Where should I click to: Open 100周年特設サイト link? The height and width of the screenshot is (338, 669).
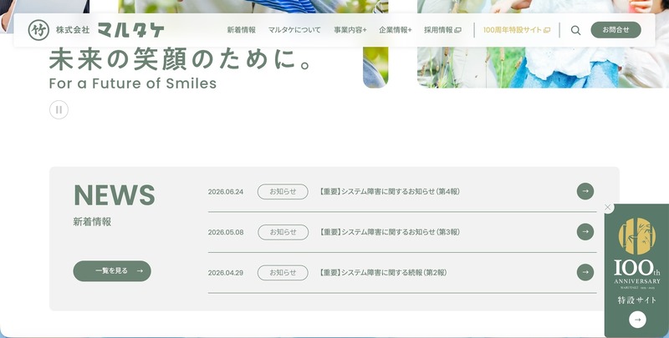[517, 30]
